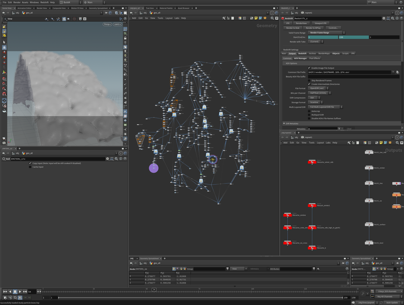This screenshot has height=305, width=404.
Task: Open the Storage Format Scanline dropdown
Action: pos(316,102)
